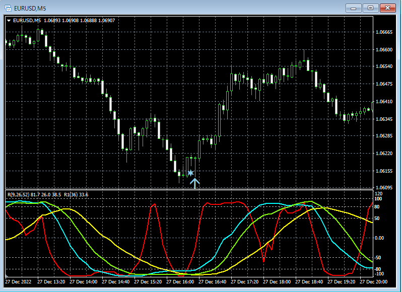Click '27 Dec 15:20' on the time axis
This screenshot has height=292, width=402.
(148, 282)
